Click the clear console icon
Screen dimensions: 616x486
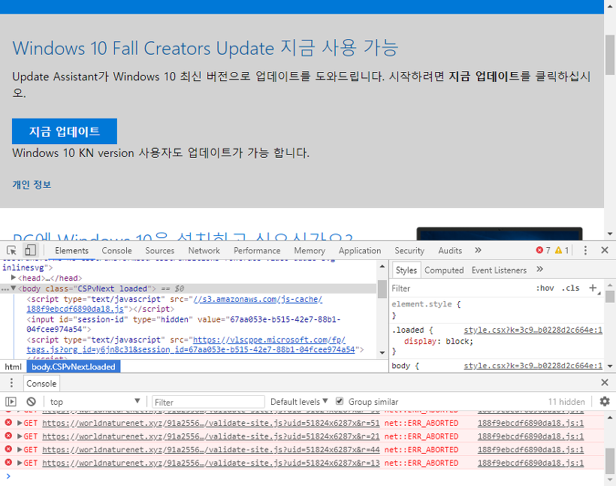click(x=30, y=401)
